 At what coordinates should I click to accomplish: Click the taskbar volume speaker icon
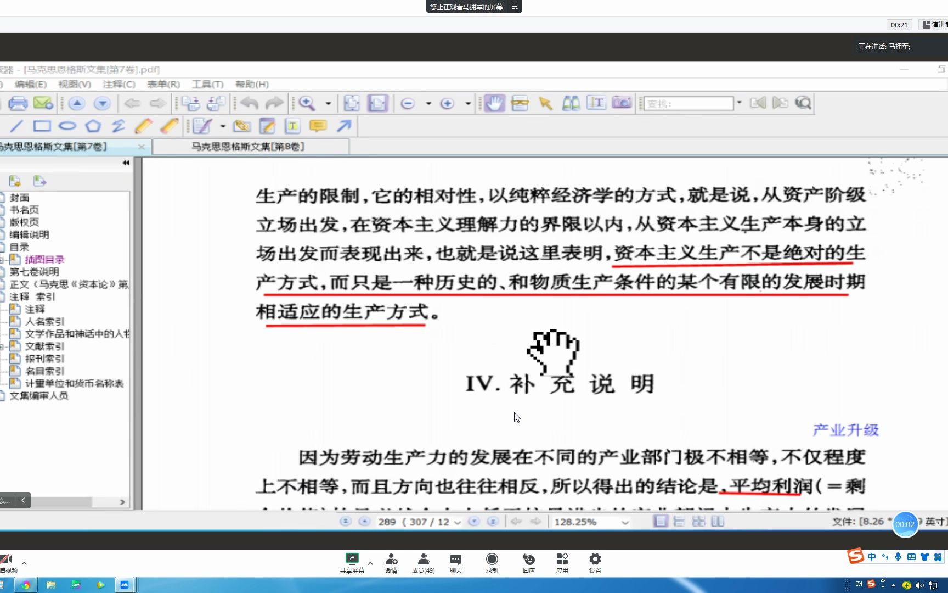pos(920,585)
